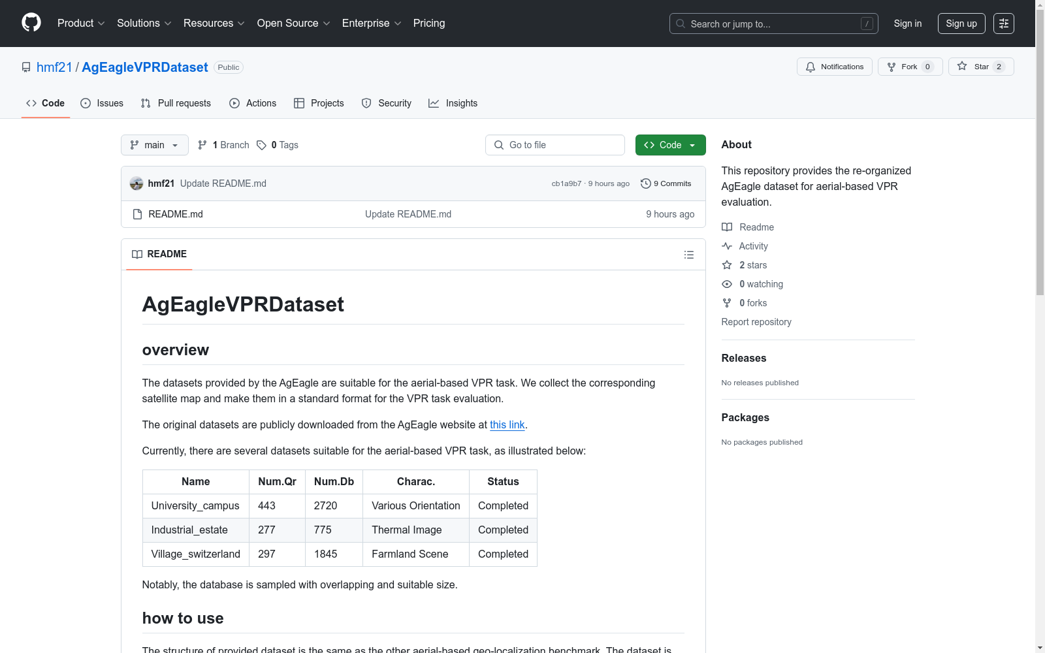Screen dimensions: 1045x653
Task: Expand the Product menu
Action: [81, 23]
